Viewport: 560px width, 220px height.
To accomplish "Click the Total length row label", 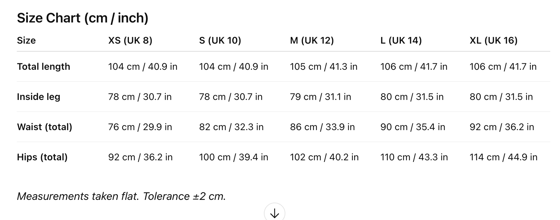I will (x=44, y=67).
